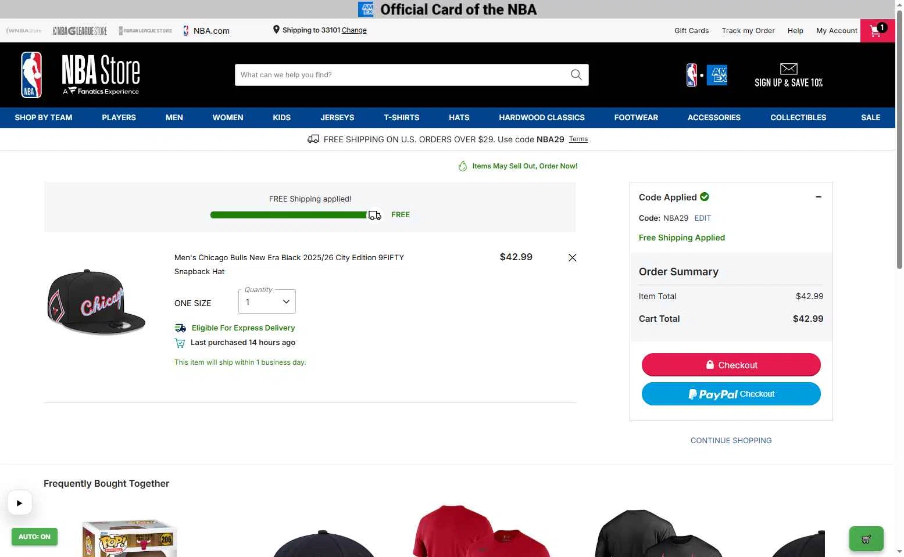The width and height of the screenshot is (904, 557).
Task: Open My Account link
Action: pos(837,31)
